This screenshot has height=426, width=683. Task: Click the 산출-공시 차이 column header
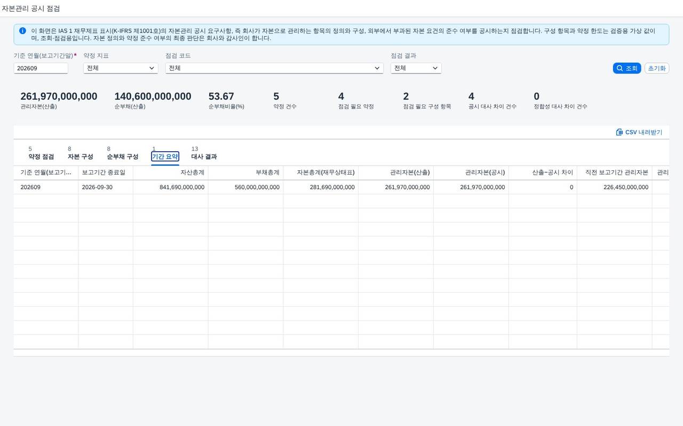543,173
